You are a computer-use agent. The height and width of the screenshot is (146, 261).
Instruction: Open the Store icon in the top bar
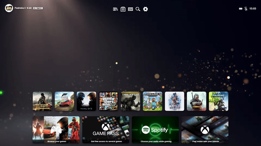click(123, 9)
